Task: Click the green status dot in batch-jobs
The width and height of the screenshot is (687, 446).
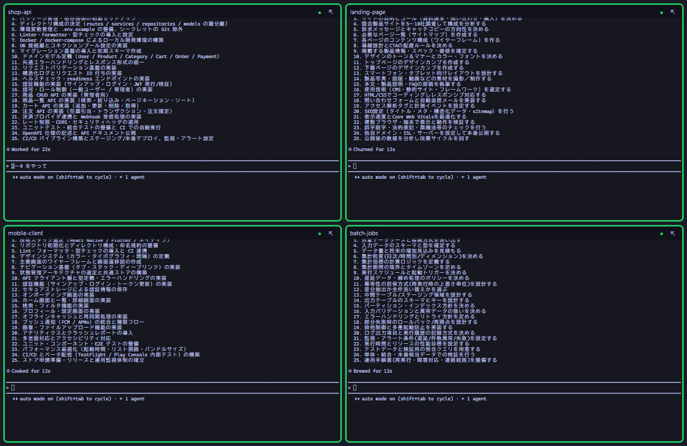Action: 661,234
